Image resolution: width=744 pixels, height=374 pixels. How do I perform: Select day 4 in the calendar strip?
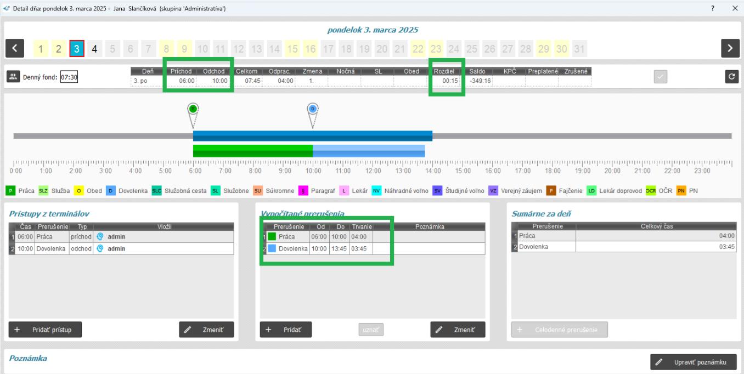click(94, 49)
